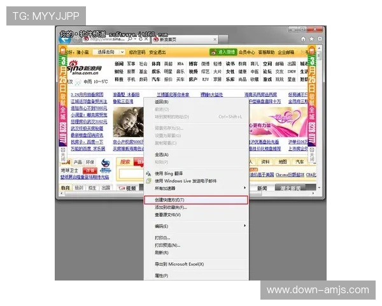Viewport: 382px width, 306px height.
Task: Close the right side banner via 关闭
Action: pyautogui.click(x=312, y=154)
